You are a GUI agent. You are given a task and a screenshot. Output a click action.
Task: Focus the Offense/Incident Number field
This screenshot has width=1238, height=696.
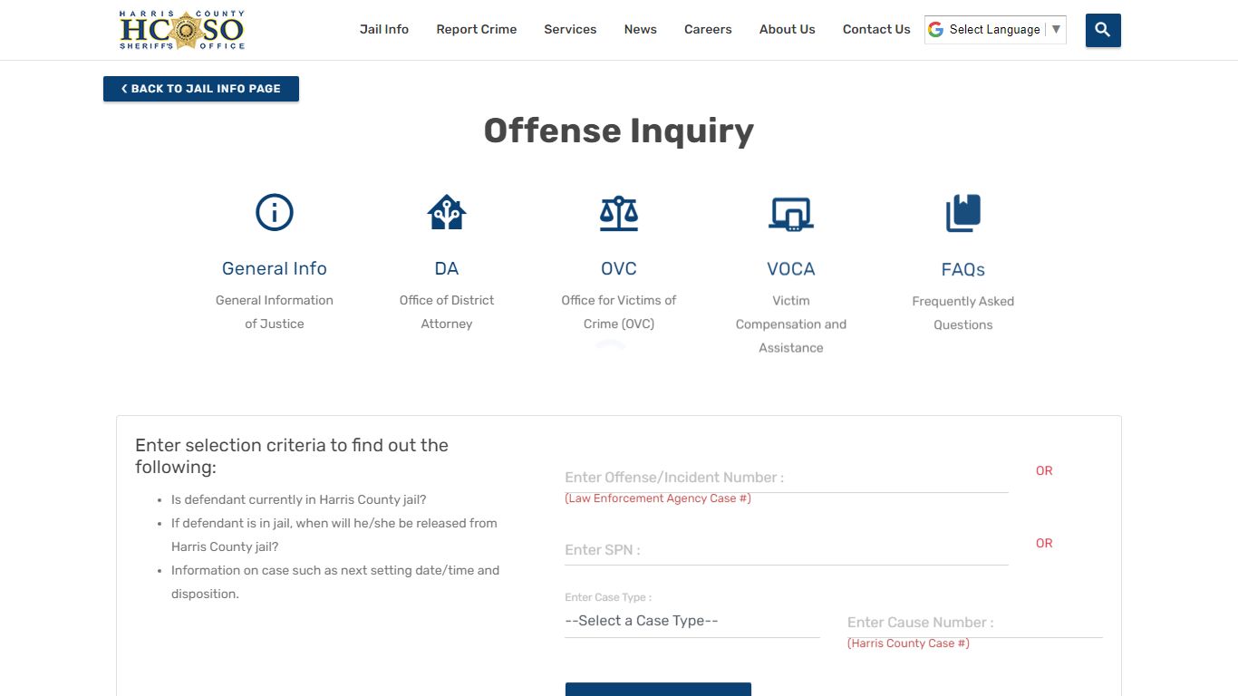click(787, 478)
